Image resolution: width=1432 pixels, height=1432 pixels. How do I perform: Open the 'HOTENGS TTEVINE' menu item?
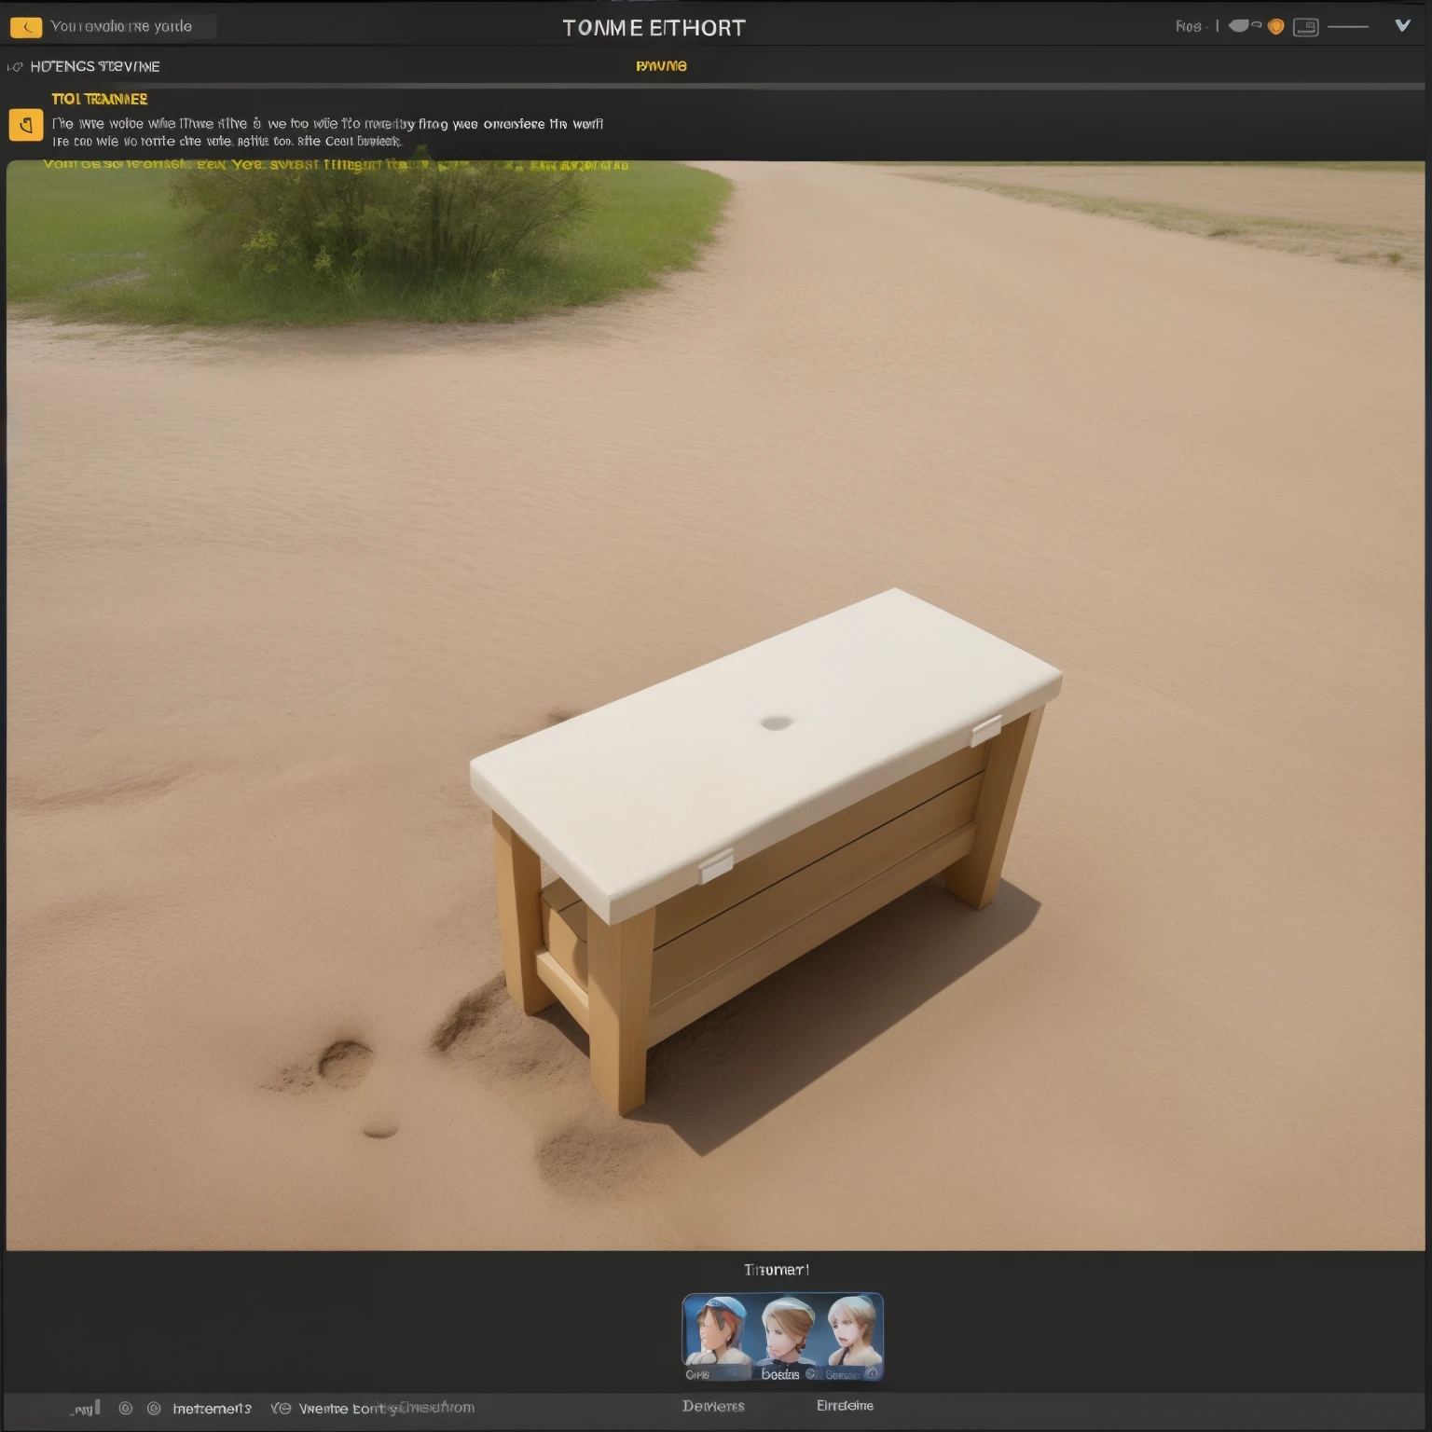click(95, 66)
